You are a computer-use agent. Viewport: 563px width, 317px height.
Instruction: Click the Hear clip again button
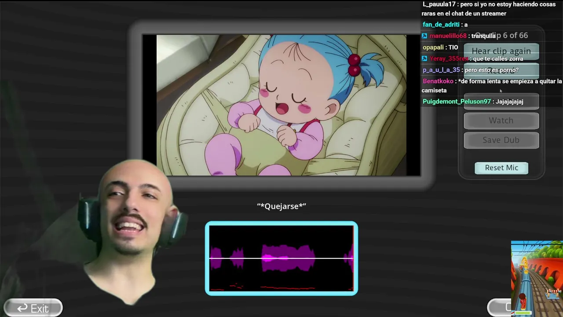tap(501, 52)
